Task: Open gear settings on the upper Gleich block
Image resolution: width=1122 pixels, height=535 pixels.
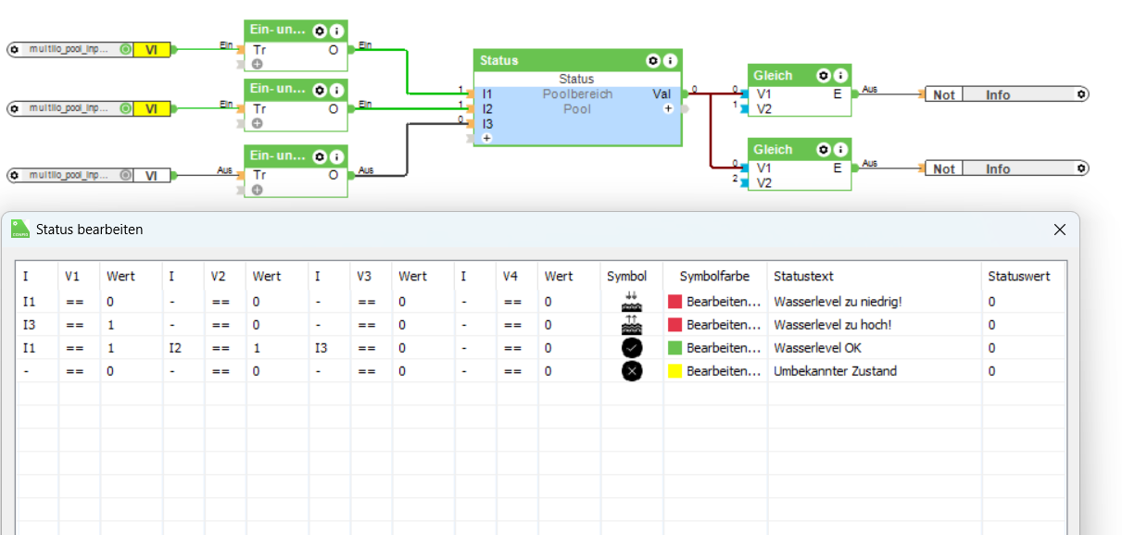Action: (x=824, y=76)
